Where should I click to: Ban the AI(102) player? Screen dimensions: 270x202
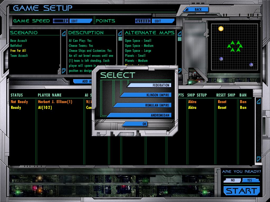tap(243, 108)
